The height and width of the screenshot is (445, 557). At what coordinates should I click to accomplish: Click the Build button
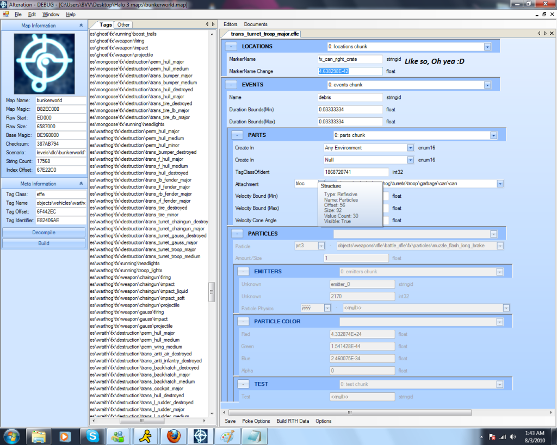pos(44,243)
